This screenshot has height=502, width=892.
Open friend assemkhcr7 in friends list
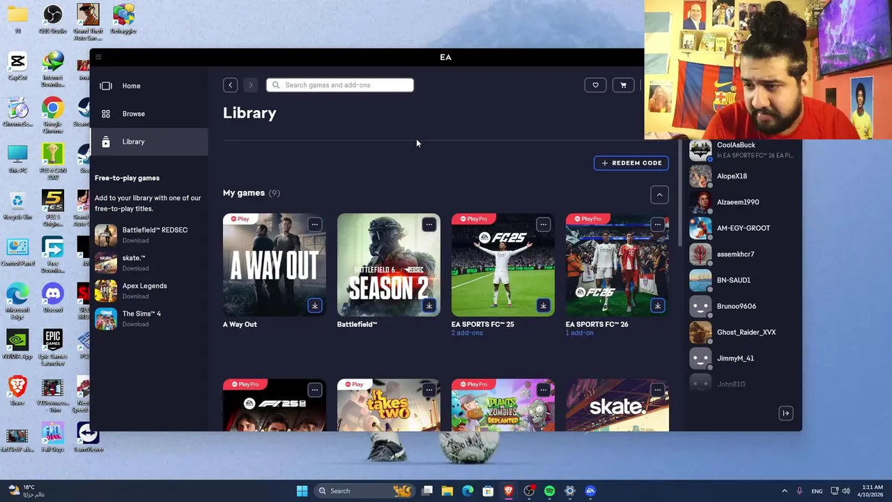point(743,254)
